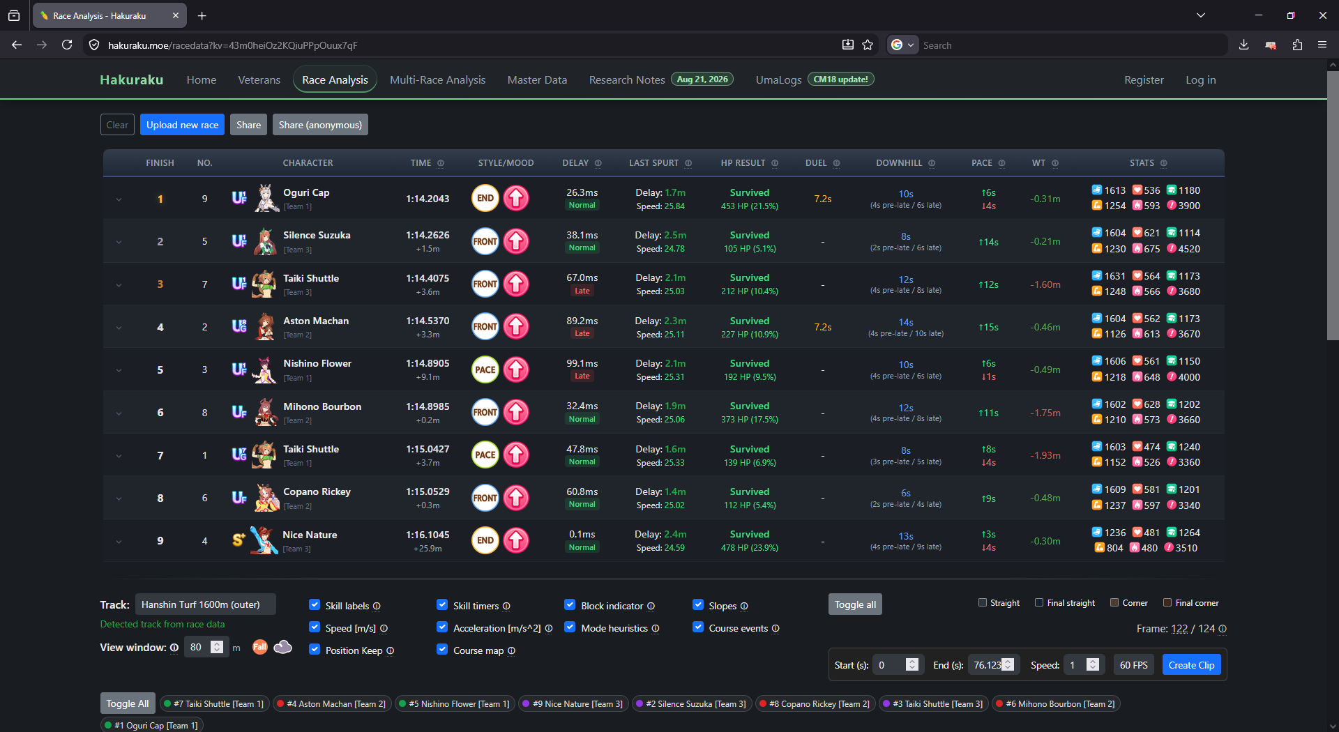This screenshot has width=1339, height=732.
Task: Toggle the Acceleration [m/s^2] checkbox
Action: [x=442, y=627]
